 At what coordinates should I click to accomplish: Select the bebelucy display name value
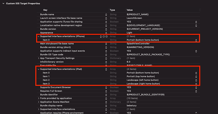pos(131,106)
